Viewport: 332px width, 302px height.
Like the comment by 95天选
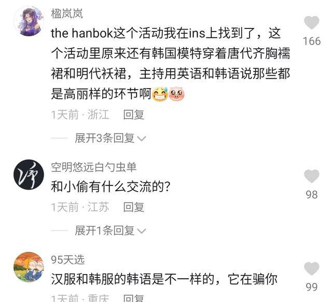pos(311,268)
